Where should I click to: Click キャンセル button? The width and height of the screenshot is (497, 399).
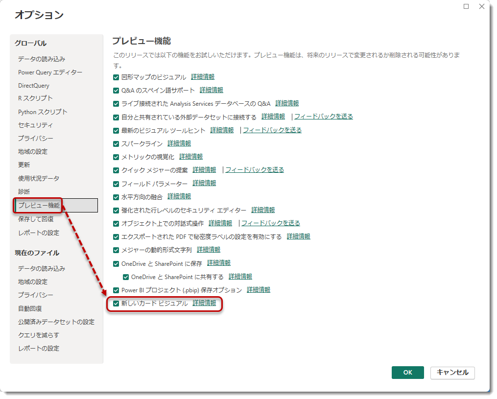(x=452, y=373)
